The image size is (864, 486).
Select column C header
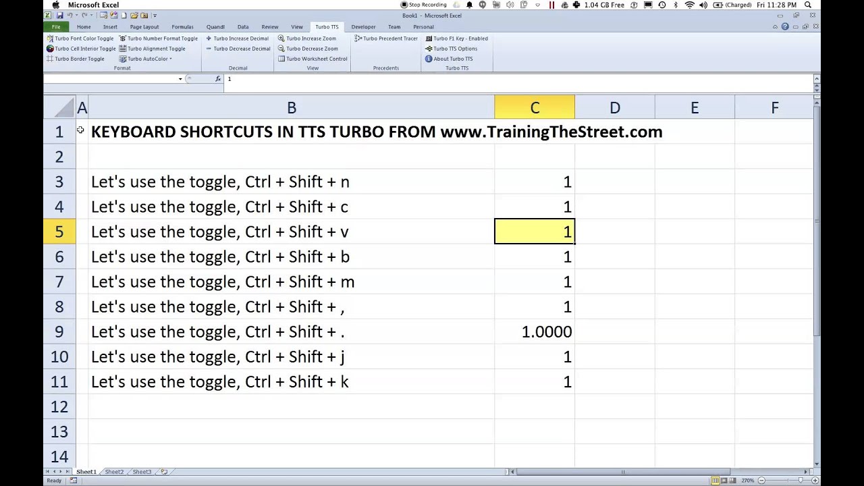pos(535,108)
